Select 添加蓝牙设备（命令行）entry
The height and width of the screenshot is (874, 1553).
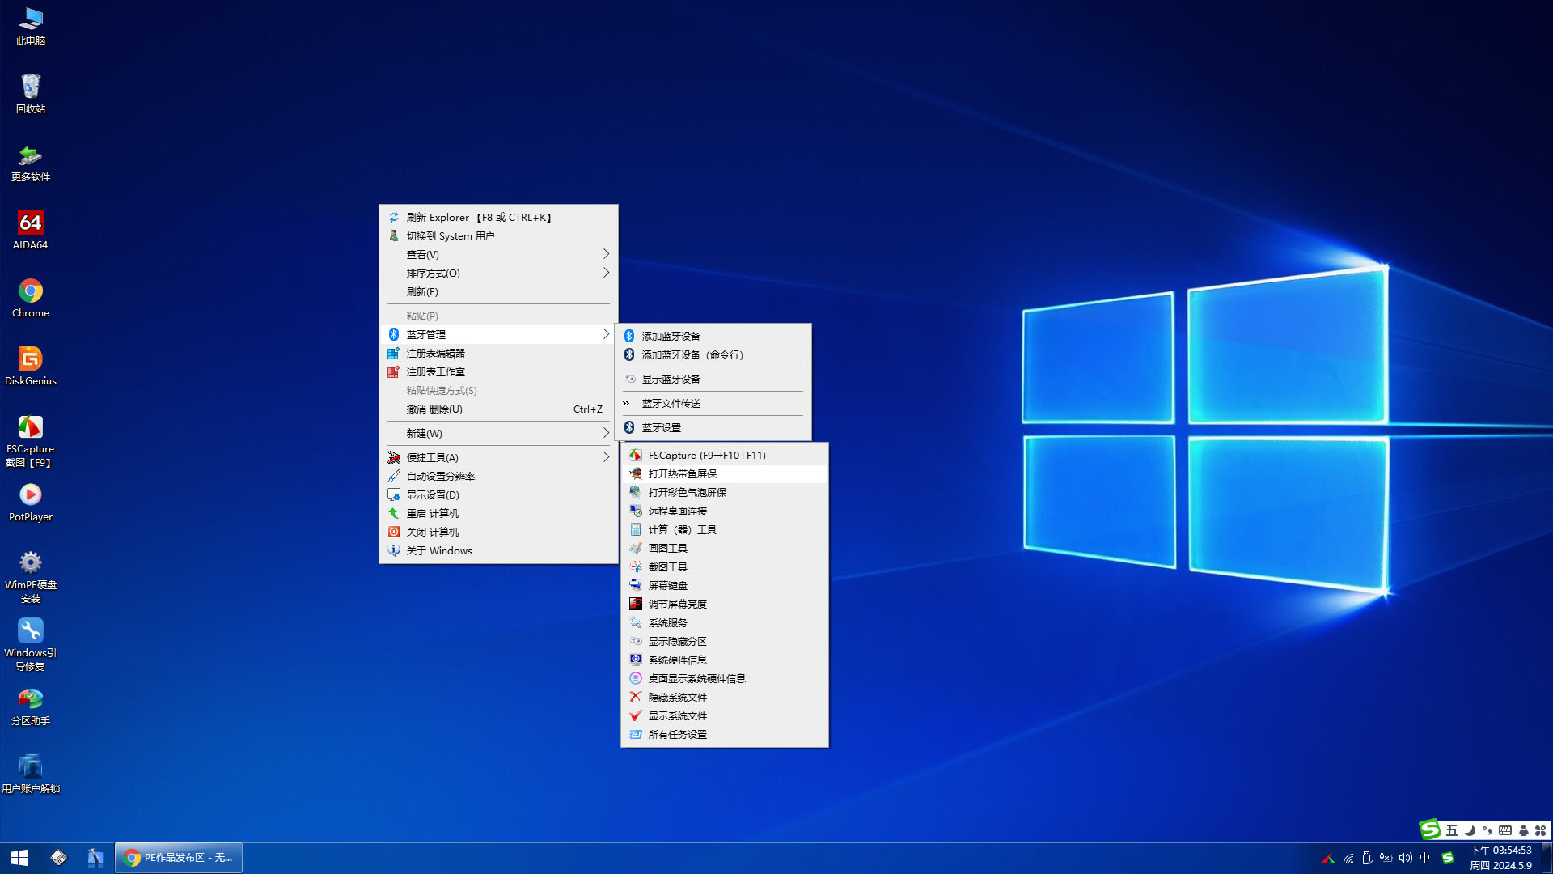(713, 354)
